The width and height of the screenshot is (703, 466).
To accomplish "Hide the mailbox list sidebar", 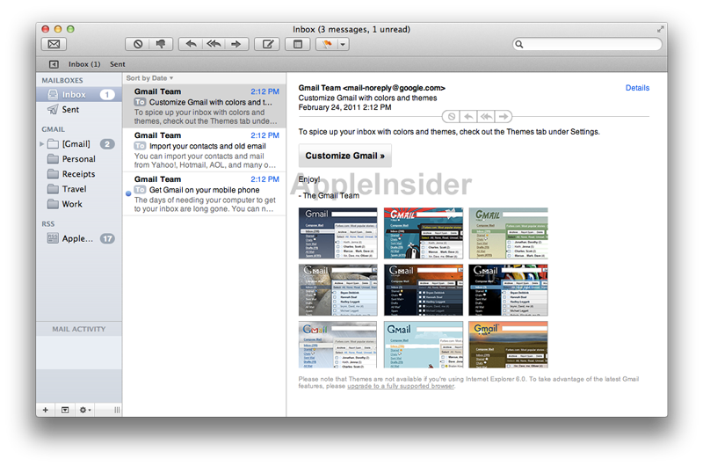I will point(53,64).
